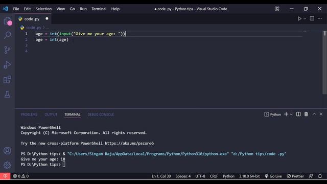Click line number 1 in the gutter

(26, 34)
